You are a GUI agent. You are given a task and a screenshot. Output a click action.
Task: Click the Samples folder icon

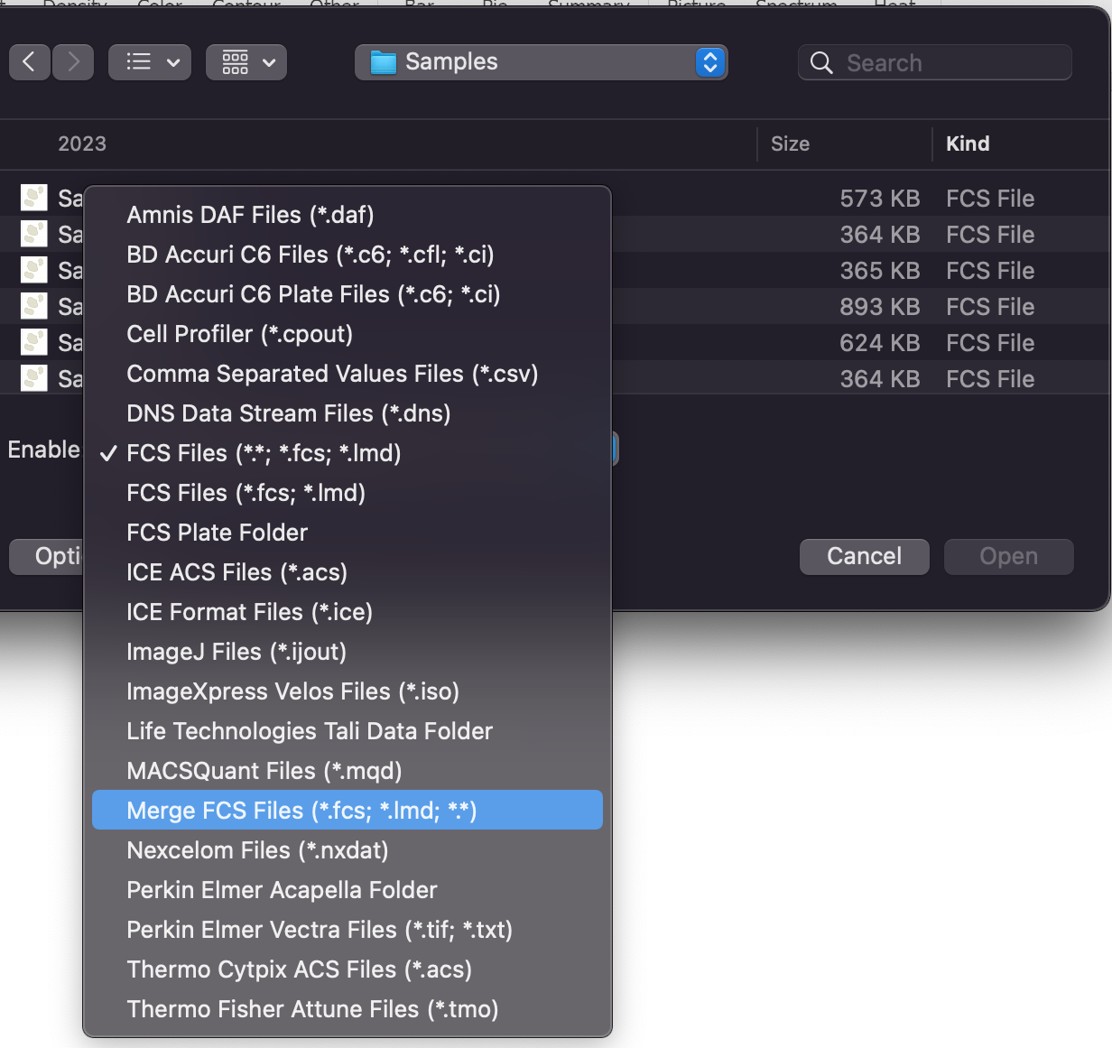point(384,62)
